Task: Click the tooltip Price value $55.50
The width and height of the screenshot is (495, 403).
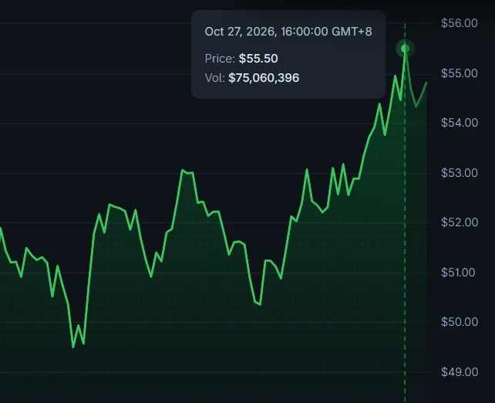Action: [258, 59]
